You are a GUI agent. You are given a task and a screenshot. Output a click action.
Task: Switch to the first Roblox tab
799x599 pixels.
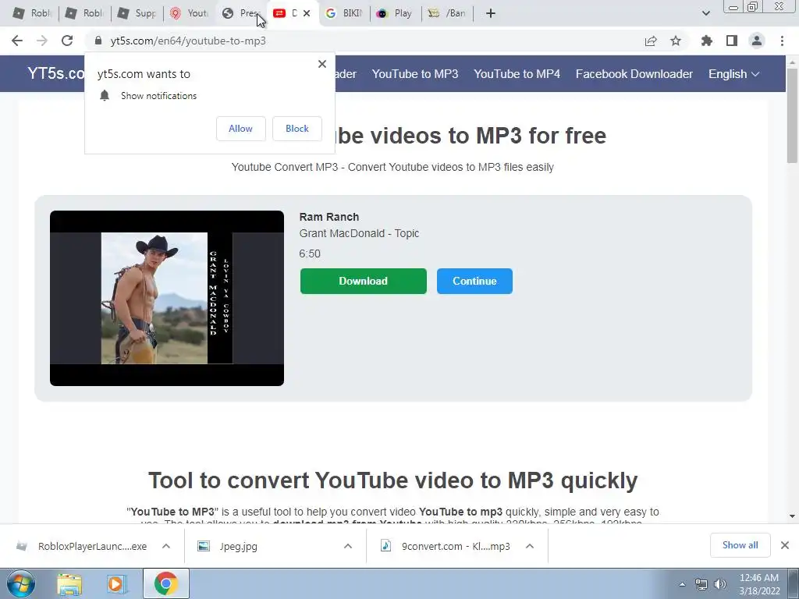(x=33, y=13)
